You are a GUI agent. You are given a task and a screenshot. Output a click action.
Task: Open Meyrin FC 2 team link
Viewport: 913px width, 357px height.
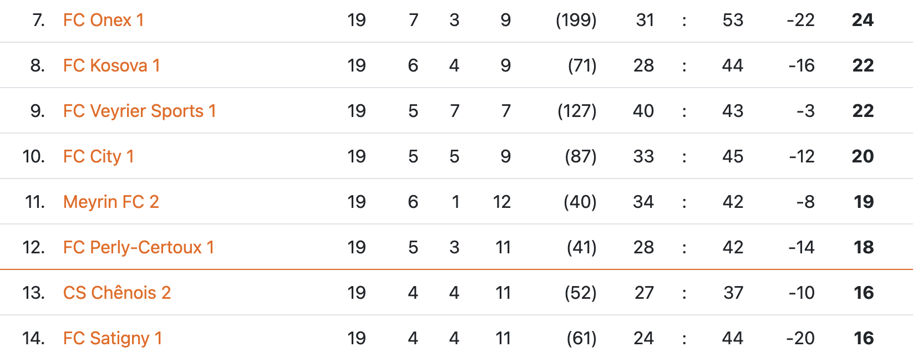coord(111,202)
